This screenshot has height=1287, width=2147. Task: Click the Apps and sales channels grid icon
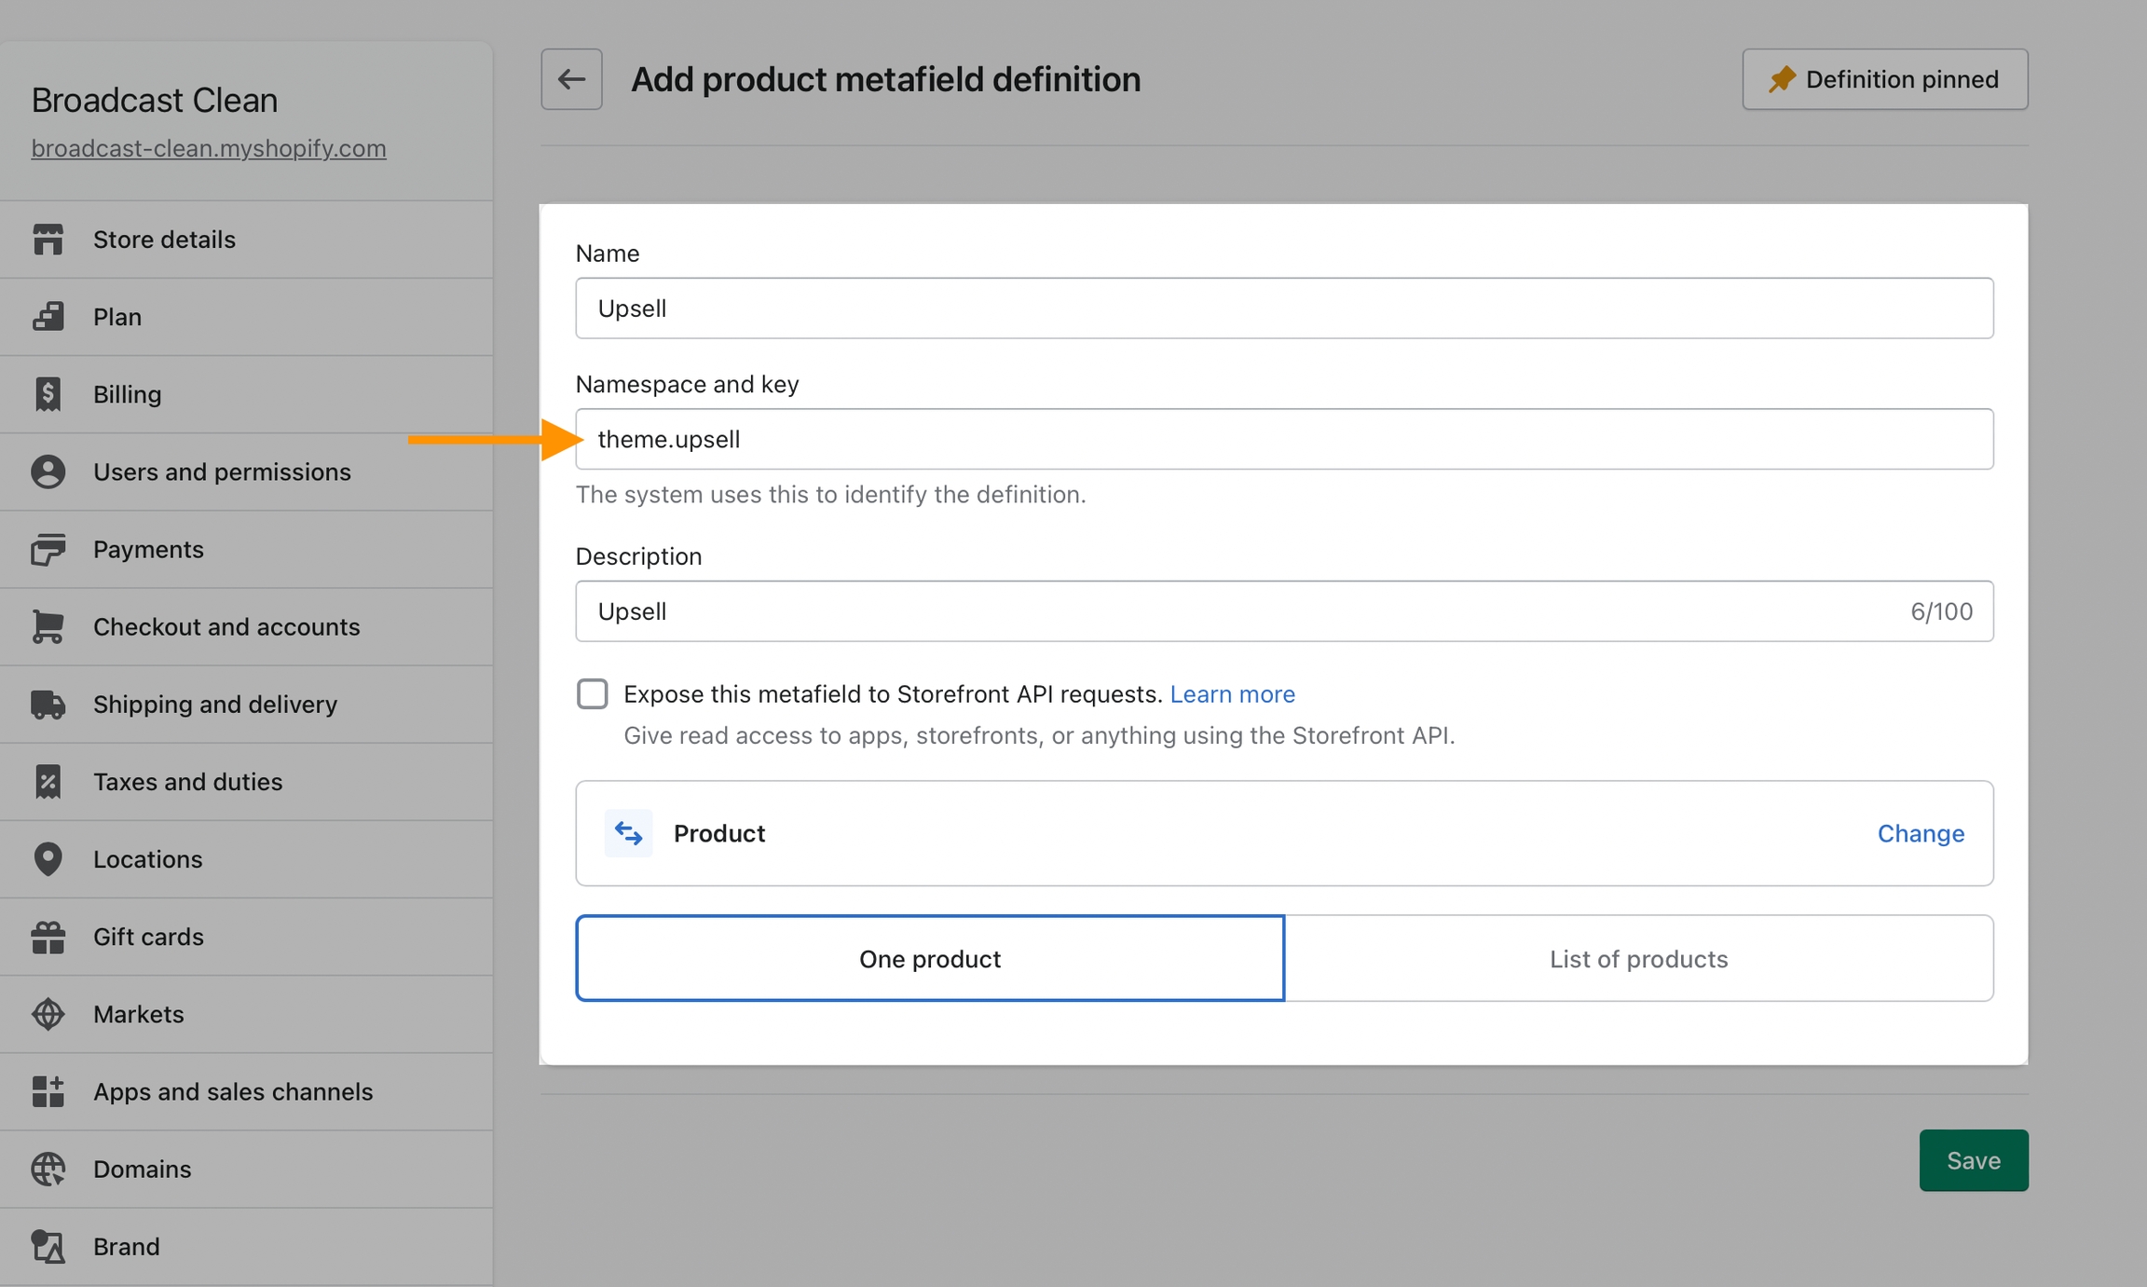[x=48, y=1091]
